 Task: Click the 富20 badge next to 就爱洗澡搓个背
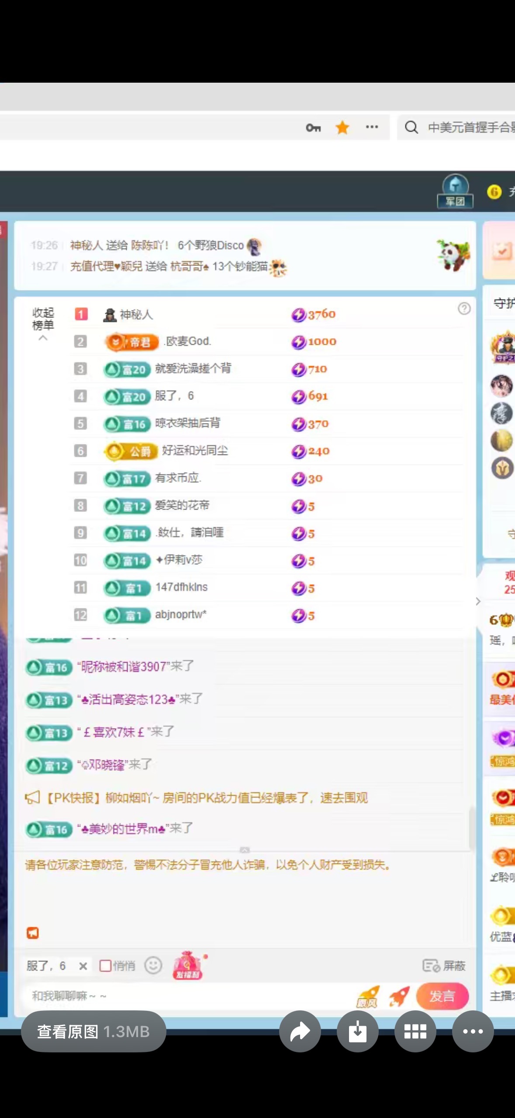pos(127,370)
